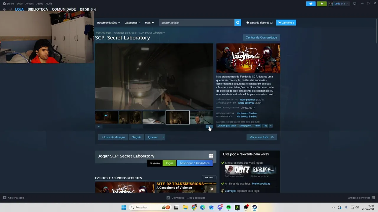Screen dimensions: 378x212
Task: Open the DayZ similar game image
Action: point(237,170)
